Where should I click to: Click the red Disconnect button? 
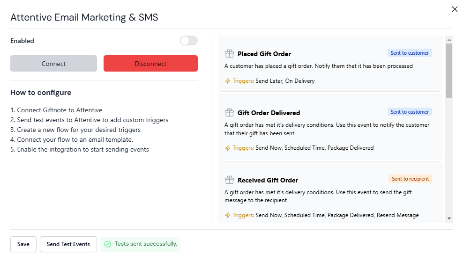[150, 63]
